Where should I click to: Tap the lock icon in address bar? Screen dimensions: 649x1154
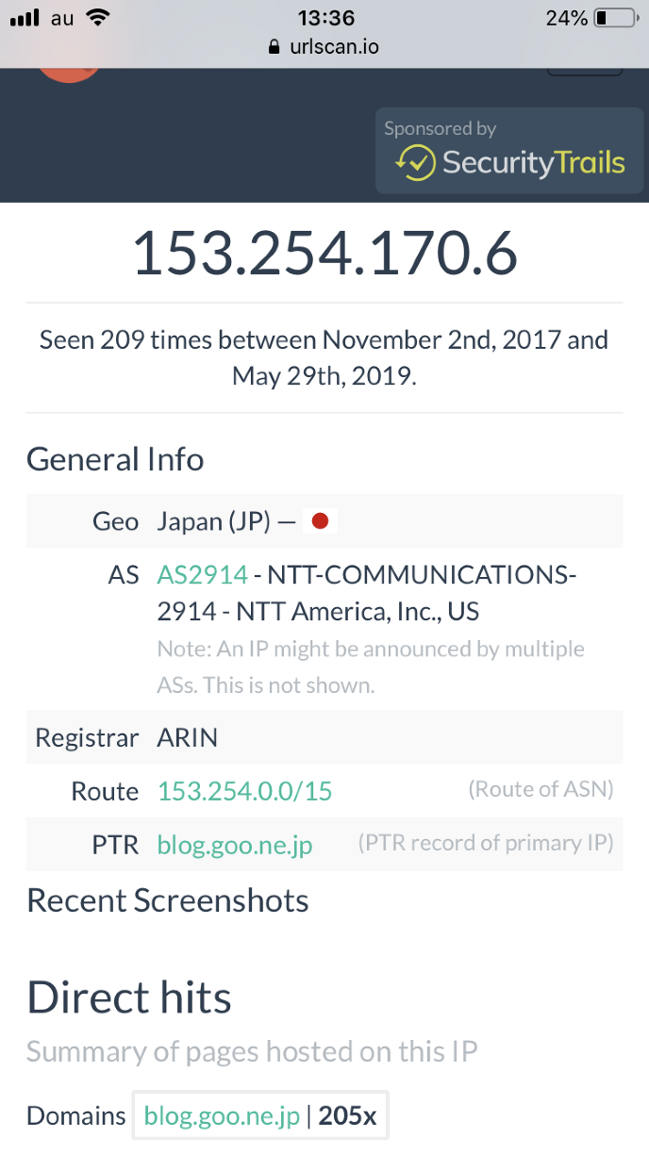[x=275, y=46]
